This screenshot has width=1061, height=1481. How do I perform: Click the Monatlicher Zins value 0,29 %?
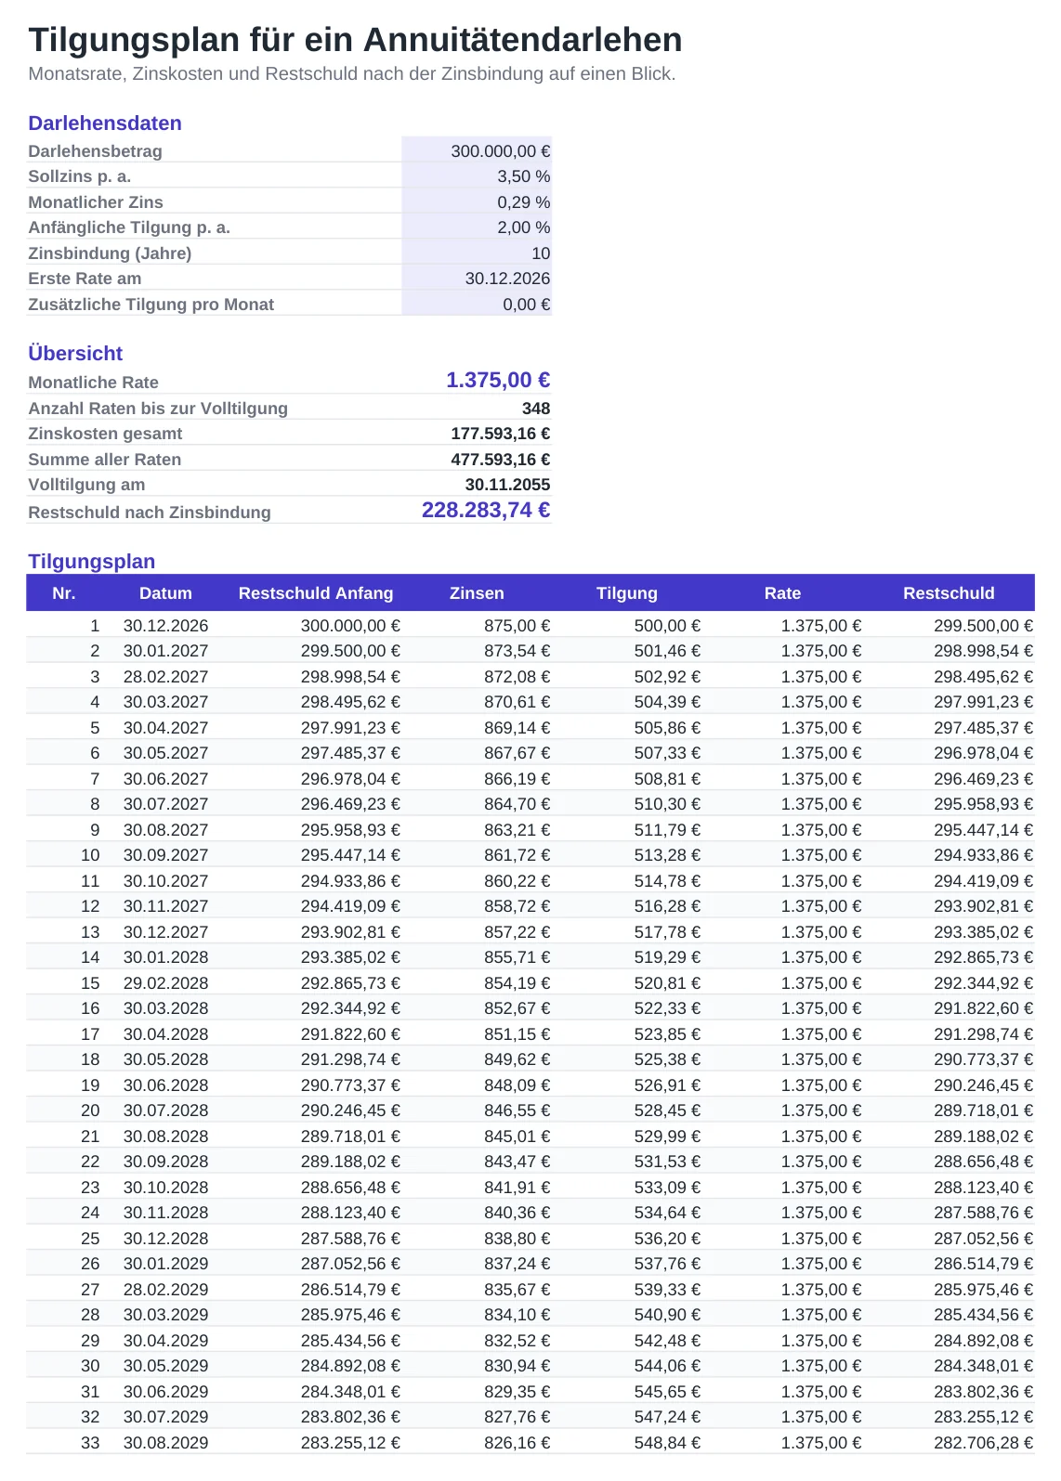coord(478,201)
